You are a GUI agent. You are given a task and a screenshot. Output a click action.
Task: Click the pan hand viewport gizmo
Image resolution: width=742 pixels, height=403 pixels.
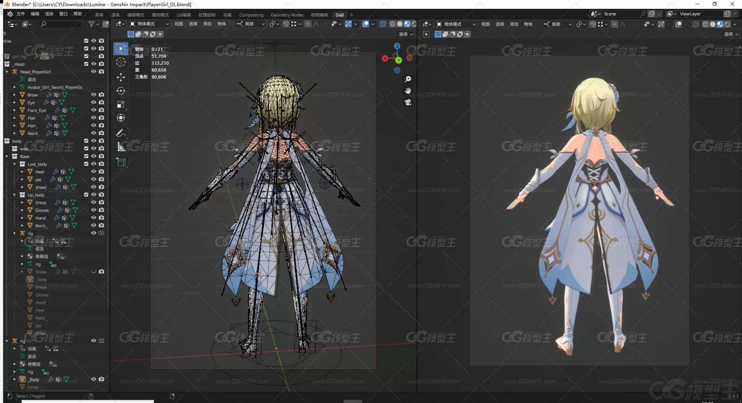tap(408, 91)
